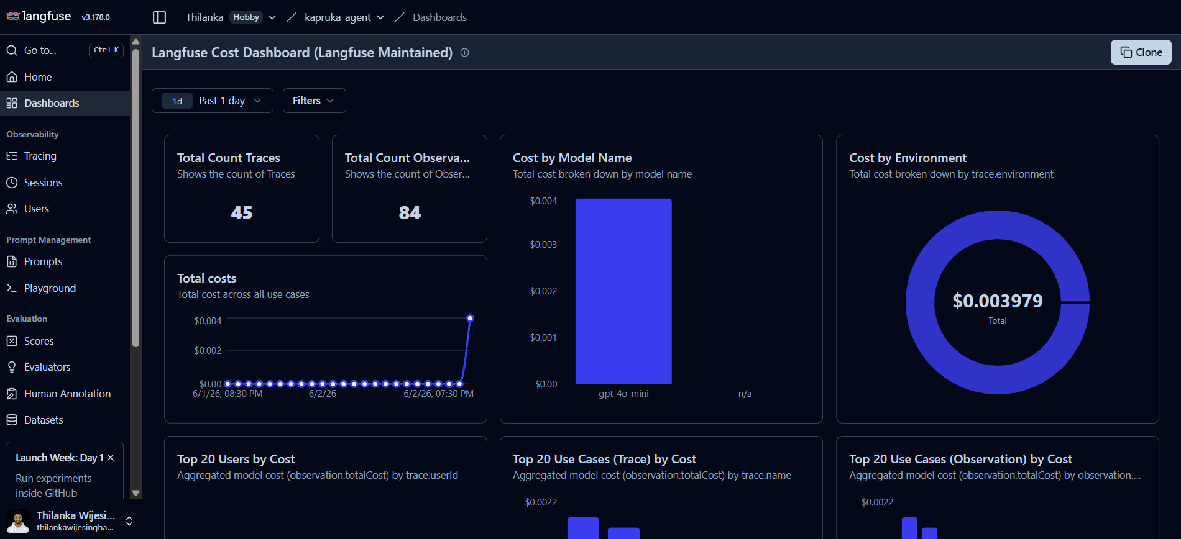Click the gpt-4o-mini axis label
This screenshot has width=1181, height=539.
coord(623,394)
